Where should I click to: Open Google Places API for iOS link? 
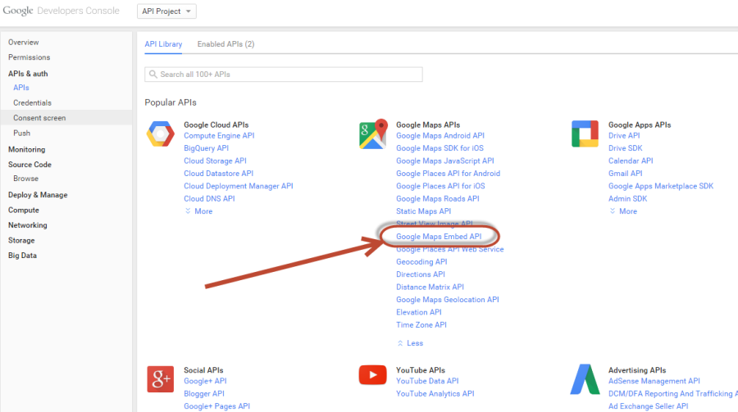click(x=440, y=186)
